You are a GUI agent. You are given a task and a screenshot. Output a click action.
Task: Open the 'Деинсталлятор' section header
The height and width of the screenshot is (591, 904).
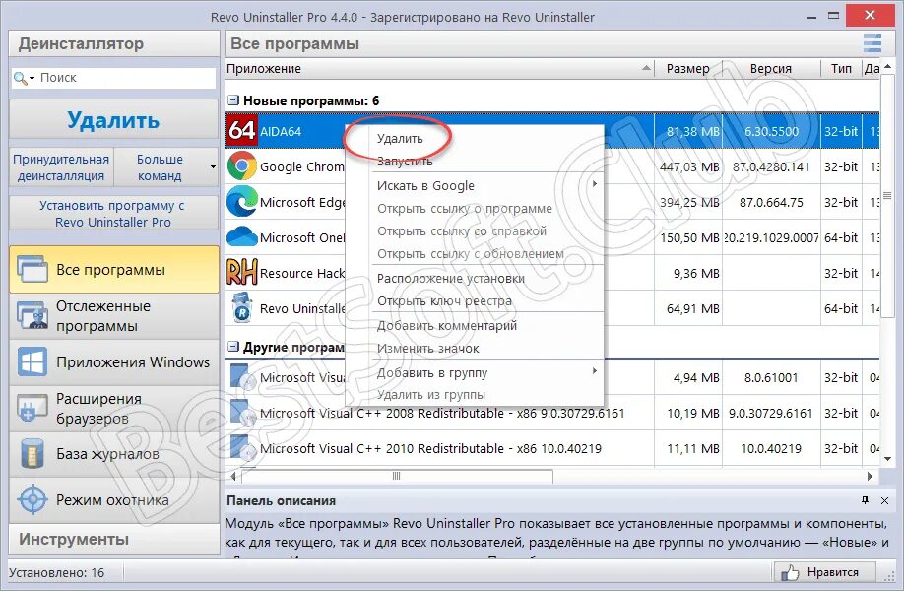[113, 43]
